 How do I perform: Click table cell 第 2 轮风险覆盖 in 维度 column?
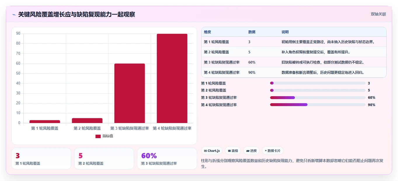coord(216,52)
